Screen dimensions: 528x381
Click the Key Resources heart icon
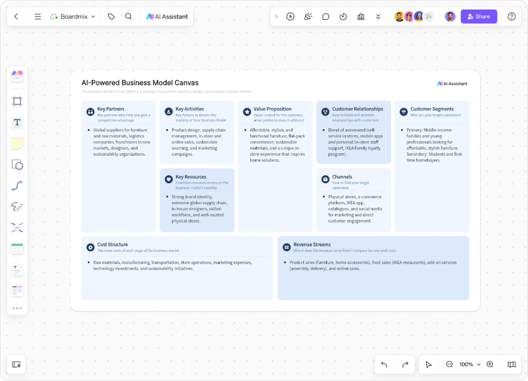point(169,179)
